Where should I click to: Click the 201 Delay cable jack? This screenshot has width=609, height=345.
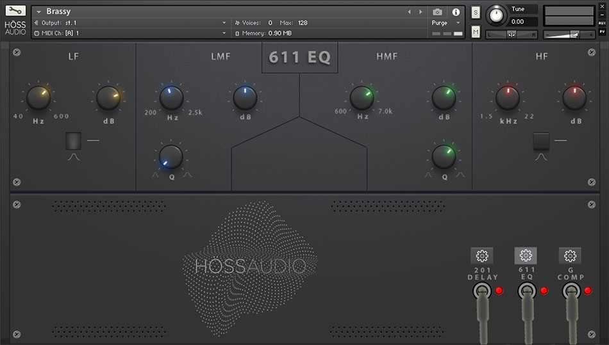(482, 291)
